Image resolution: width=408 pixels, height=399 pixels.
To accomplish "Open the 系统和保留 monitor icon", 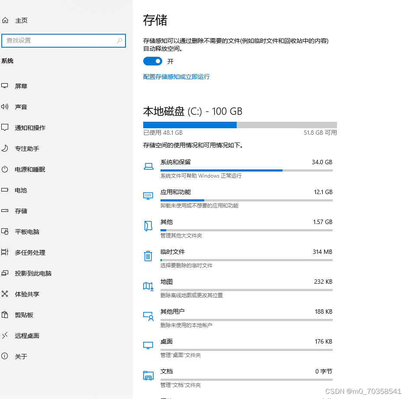I will click(x=148, y=165).
